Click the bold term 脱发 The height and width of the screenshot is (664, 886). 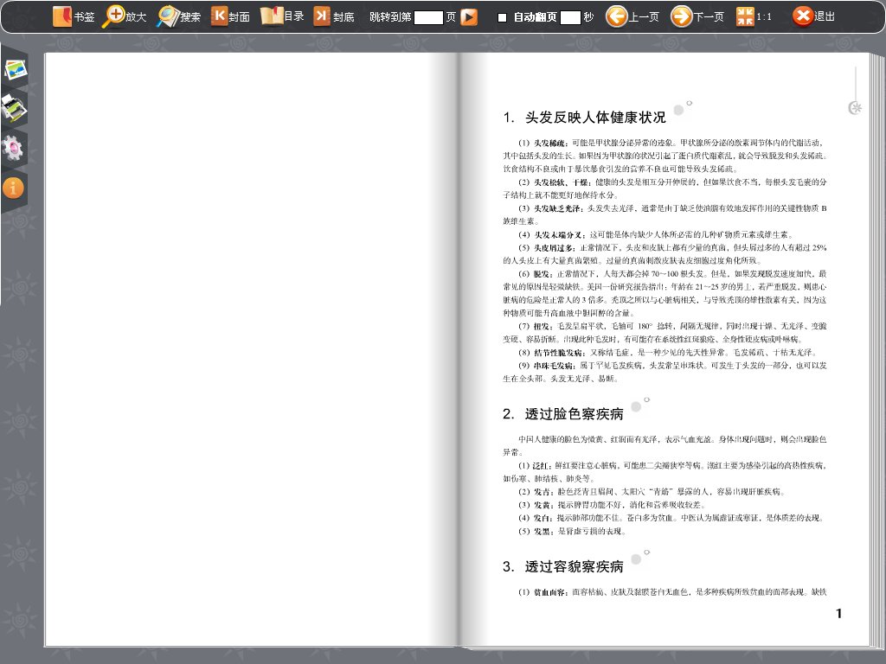click(x=543, y=274)
